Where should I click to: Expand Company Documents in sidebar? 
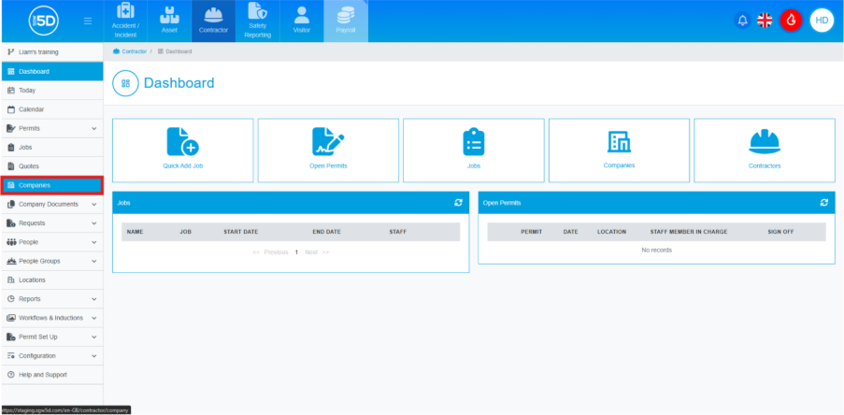(51, 204)
